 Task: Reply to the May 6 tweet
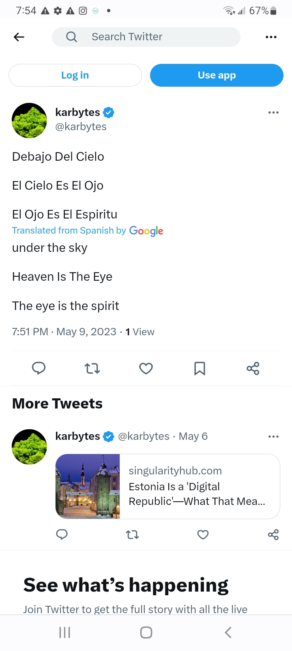(62, 535)
